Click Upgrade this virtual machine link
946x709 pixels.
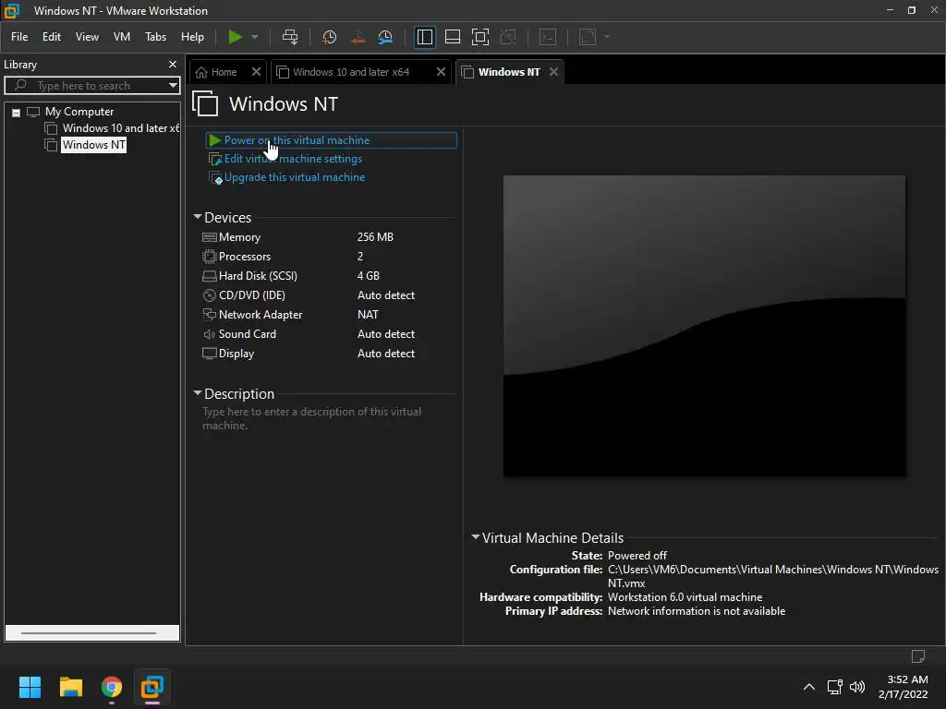295,177
